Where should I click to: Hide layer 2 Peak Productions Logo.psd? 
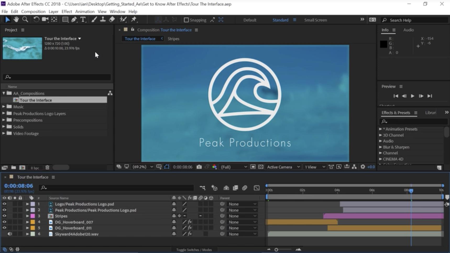click(x=4, y=210)
